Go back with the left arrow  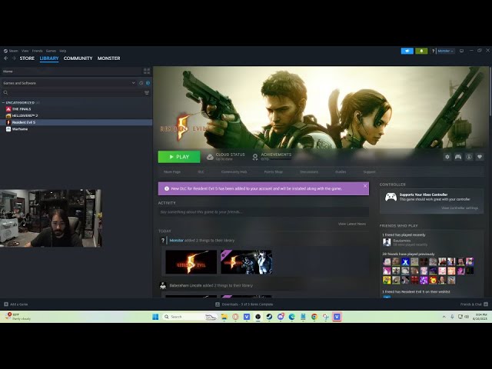point(5,58)
